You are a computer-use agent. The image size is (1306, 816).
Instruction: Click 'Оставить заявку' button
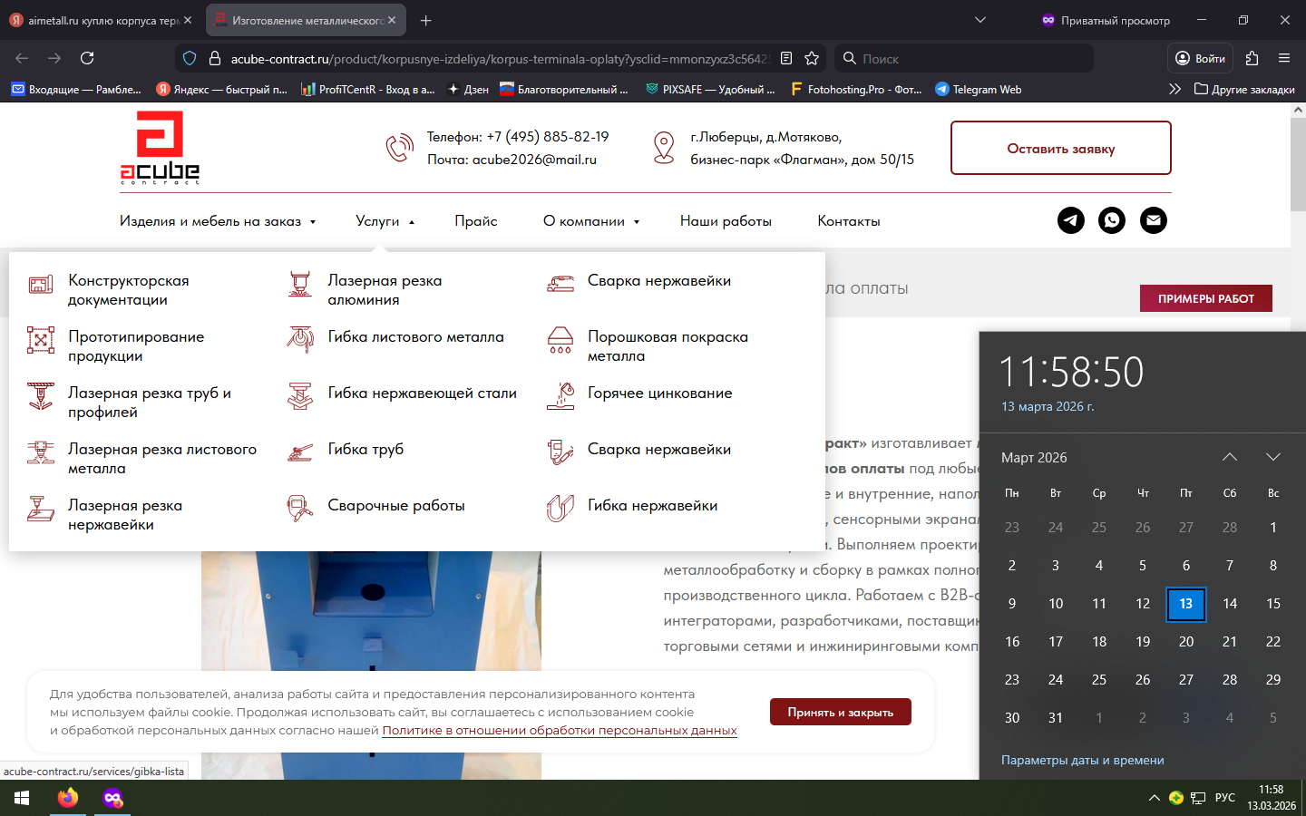[1060, 149]
